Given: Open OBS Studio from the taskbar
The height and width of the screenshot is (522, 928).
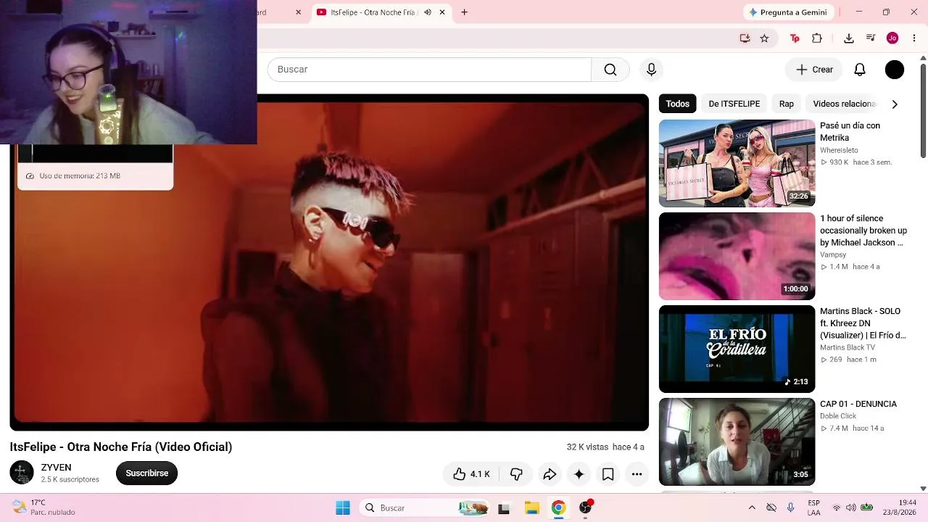Looking at the screenshot, I should (586, 507).
